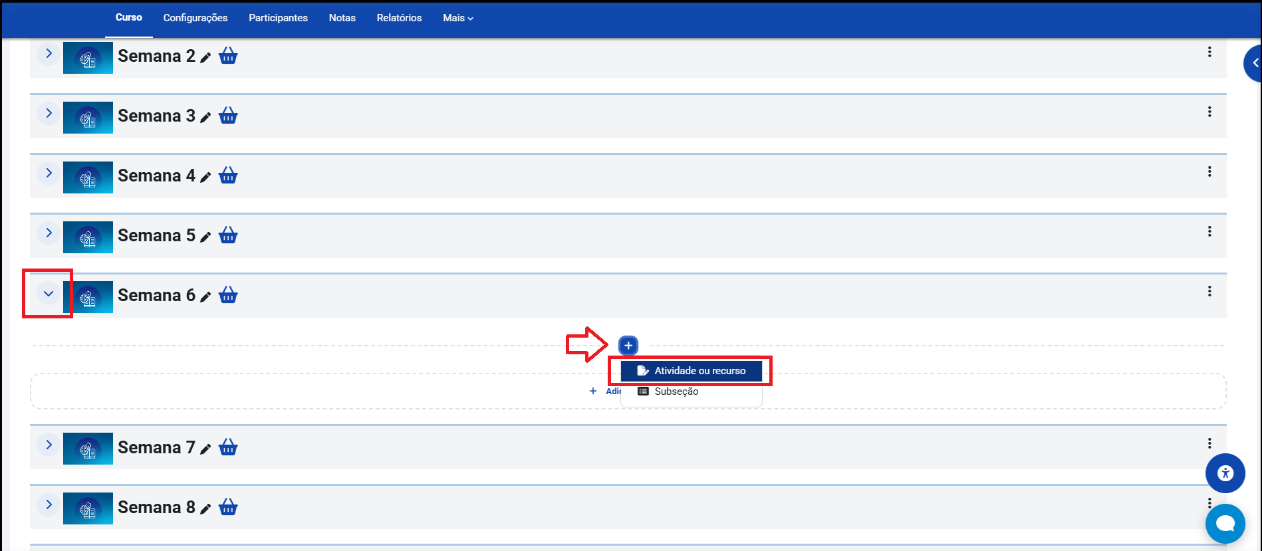Screen dimensions: 1262x551
Task: Select Atividade ou recurso menu option
Action: click(692, 371)
